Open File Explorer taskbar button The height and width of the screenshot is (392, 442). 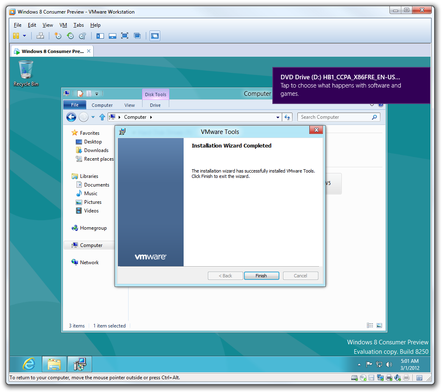[x=54, y=364]
